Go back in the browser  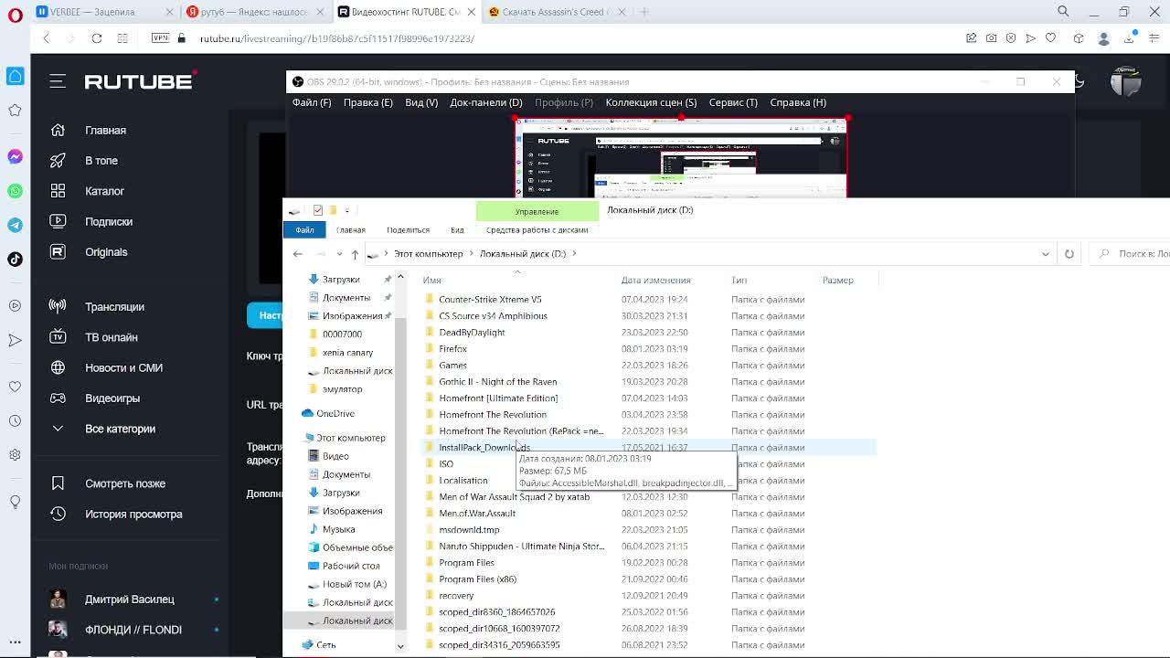point(47,38)
